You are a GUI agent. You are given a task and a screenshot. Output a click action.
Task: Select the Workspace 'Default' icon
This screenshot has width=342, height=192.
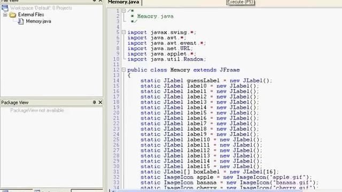pos(5,8)
